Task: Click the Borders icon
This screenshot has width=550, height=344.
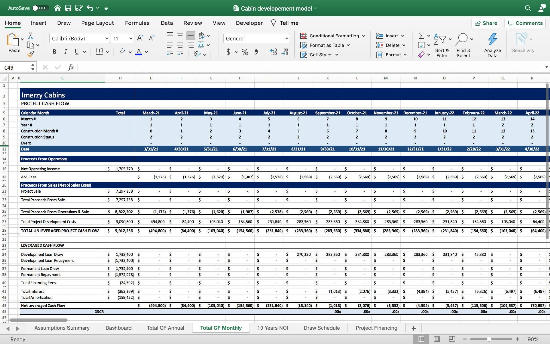Action: [x=99, y=52]
